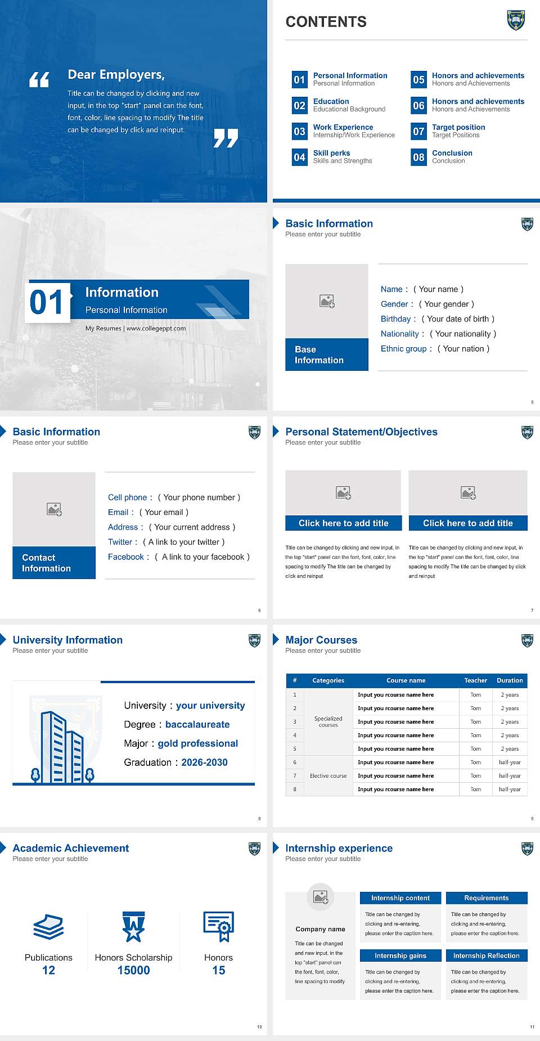
Task: Select the 08 number box in Contents
Action: click(418, 157)
